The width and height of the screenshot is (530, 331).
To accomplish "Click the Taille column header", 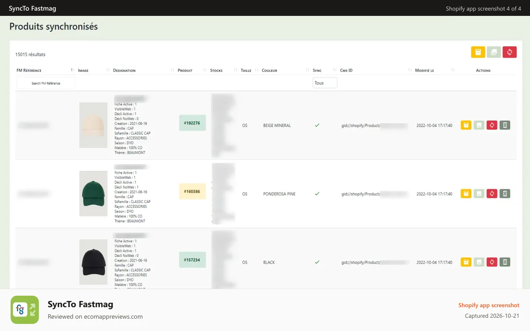I will tap(246, 71).
